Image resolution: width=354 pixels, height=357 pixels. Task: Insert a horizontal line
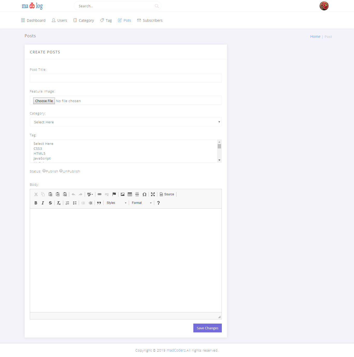137,194
